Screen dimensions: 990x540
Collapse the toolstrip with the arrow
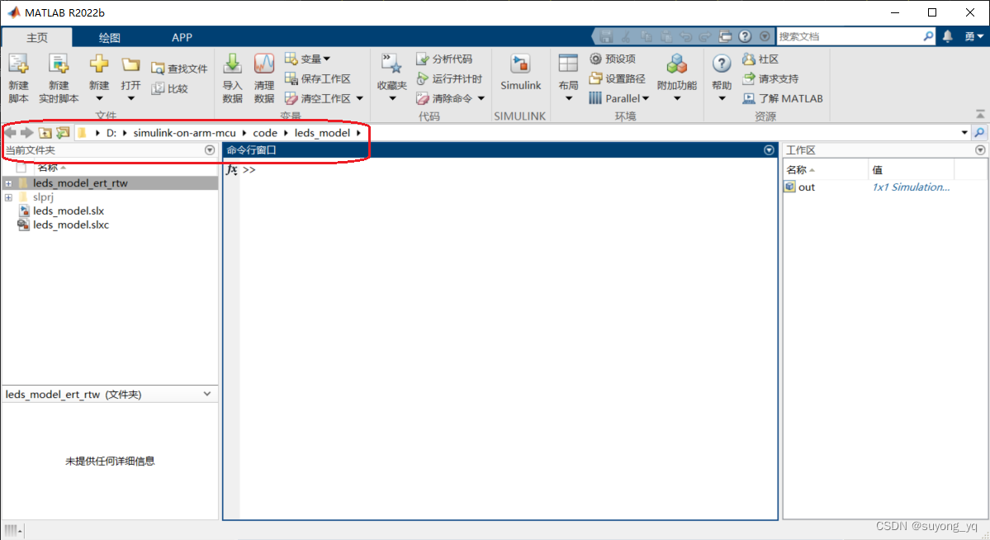click(980, 114)
